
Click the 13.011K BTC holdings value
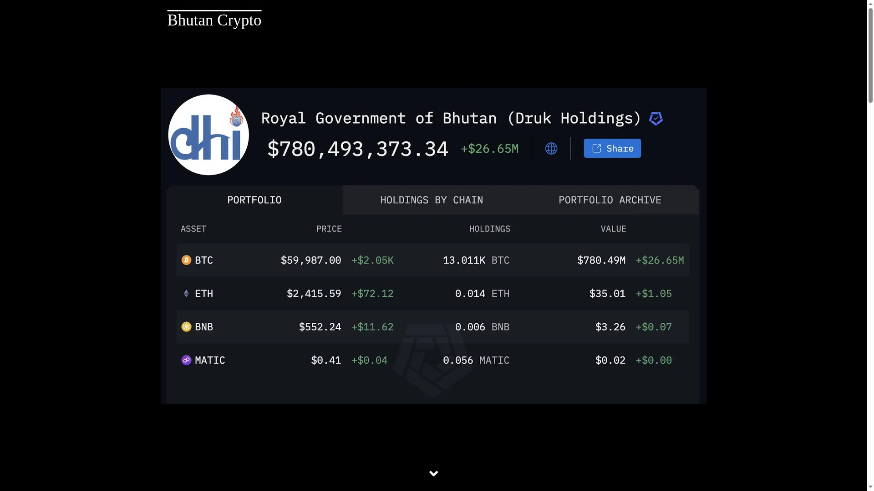(476, 260)
